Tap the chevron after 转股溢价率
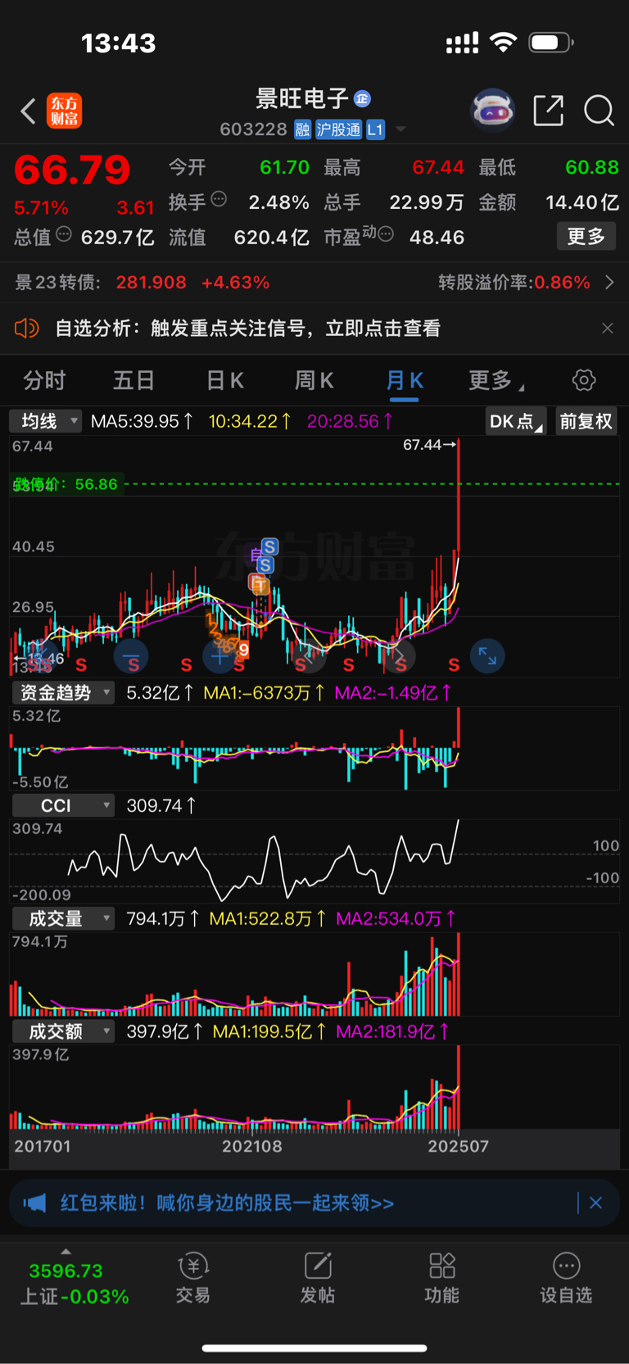Screen dimensions: 629x1364 (609, 283)
